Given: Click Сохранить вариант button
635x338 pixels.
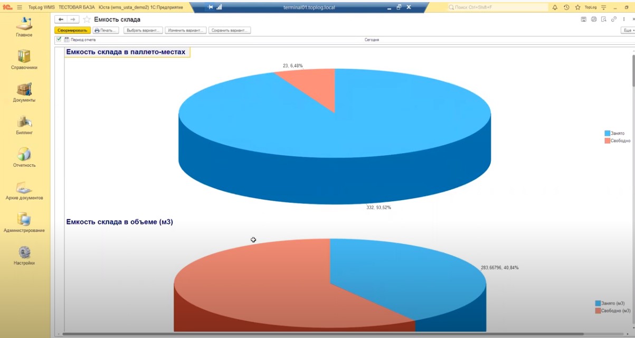Looking at the screenshot, I should (230, 31).
